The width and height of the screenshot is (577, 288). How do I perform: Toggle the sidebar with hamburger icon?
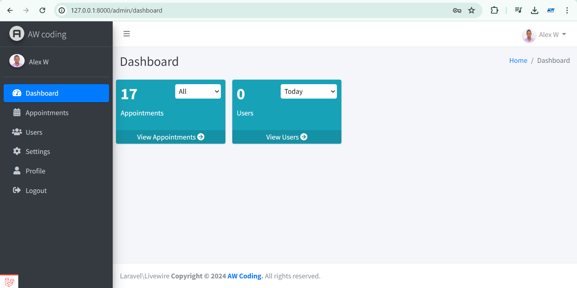point(127,34)
